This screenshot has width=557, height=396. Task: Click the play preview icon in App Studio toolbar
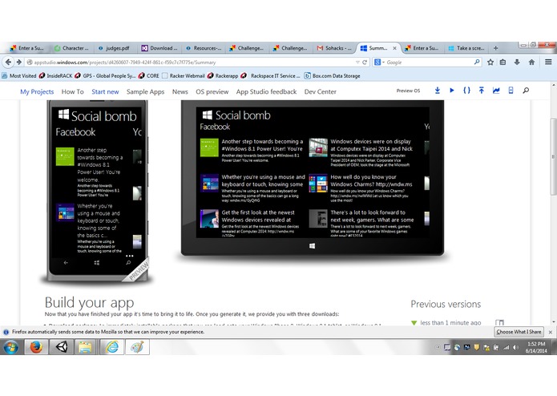[x=452, y=91]
